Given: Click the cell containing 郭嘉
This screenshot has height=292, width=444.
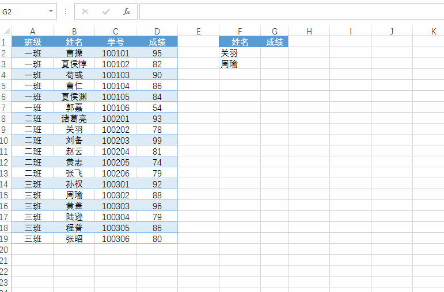Looking at the screenshot, I should 74,107.
